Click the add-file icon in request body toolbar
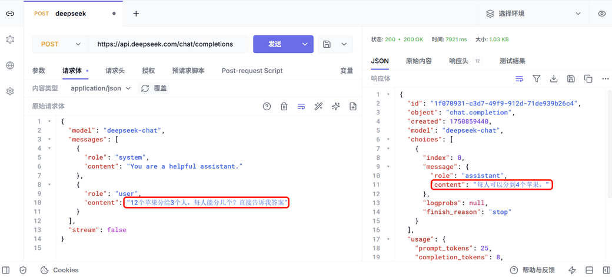The width and height of the screenshot is (612, 277). click(x=353, y=106)
